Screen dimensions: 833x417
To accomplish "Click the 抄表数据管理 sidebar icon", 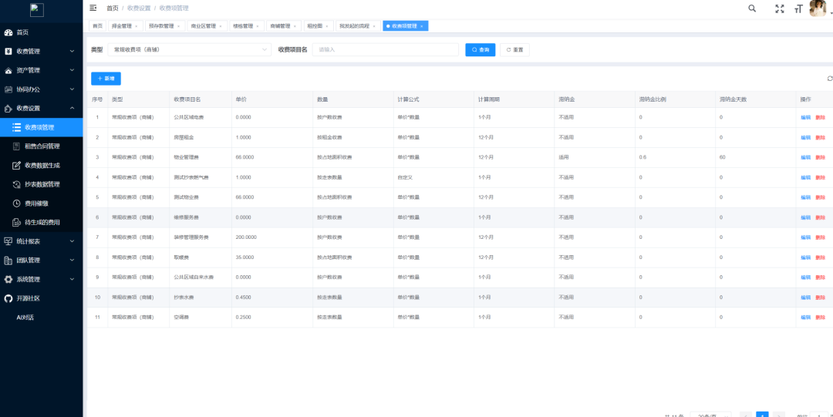I will 16,184.
